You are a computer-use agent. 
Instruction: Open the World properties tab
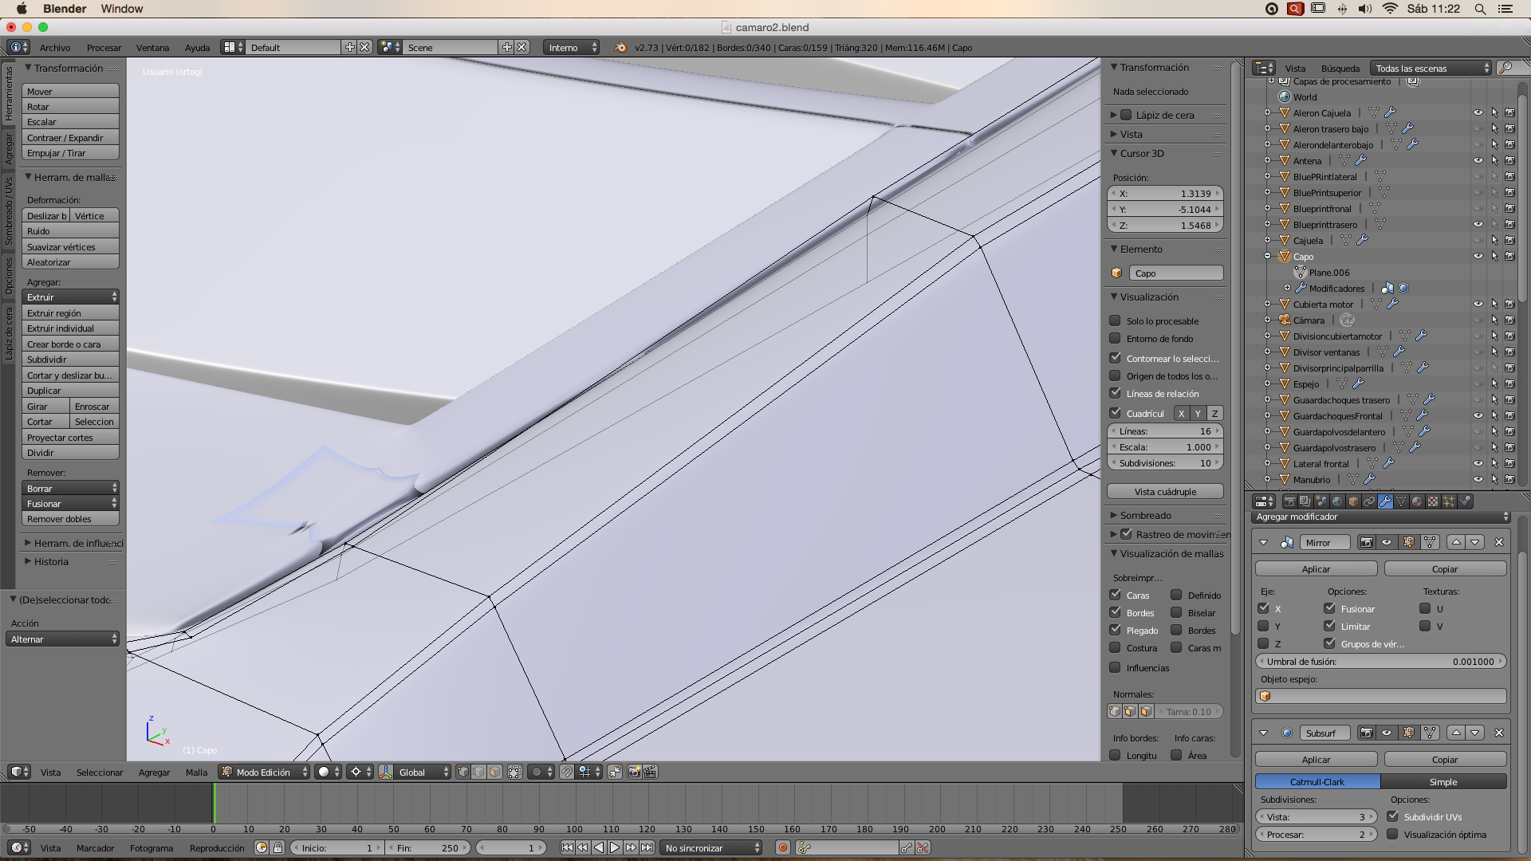[1337, 501]
